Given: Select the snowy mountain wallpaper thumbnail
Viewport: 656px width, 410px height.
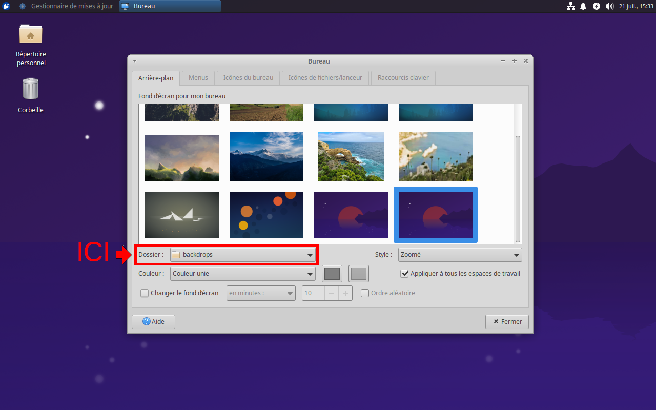Looking at the screenshot, I should point(266,156).
